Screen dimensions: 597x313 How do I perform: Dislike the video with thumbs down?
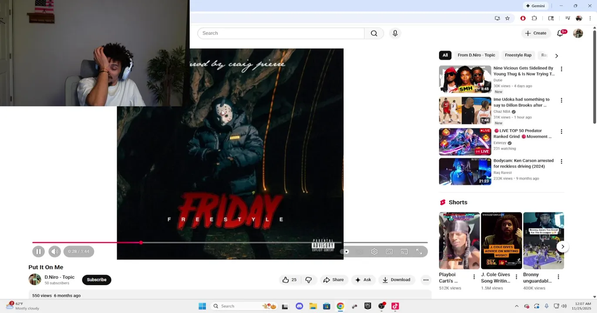[308, 280]
